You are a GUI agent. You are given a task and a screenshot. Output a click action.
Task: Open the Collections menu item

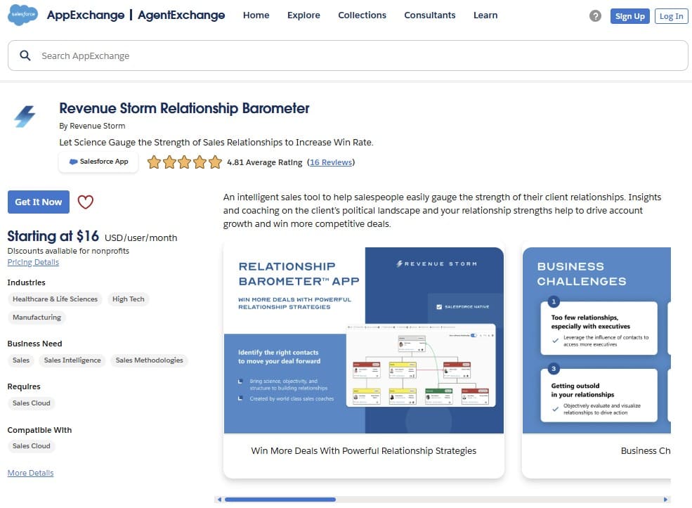(362, 15)
